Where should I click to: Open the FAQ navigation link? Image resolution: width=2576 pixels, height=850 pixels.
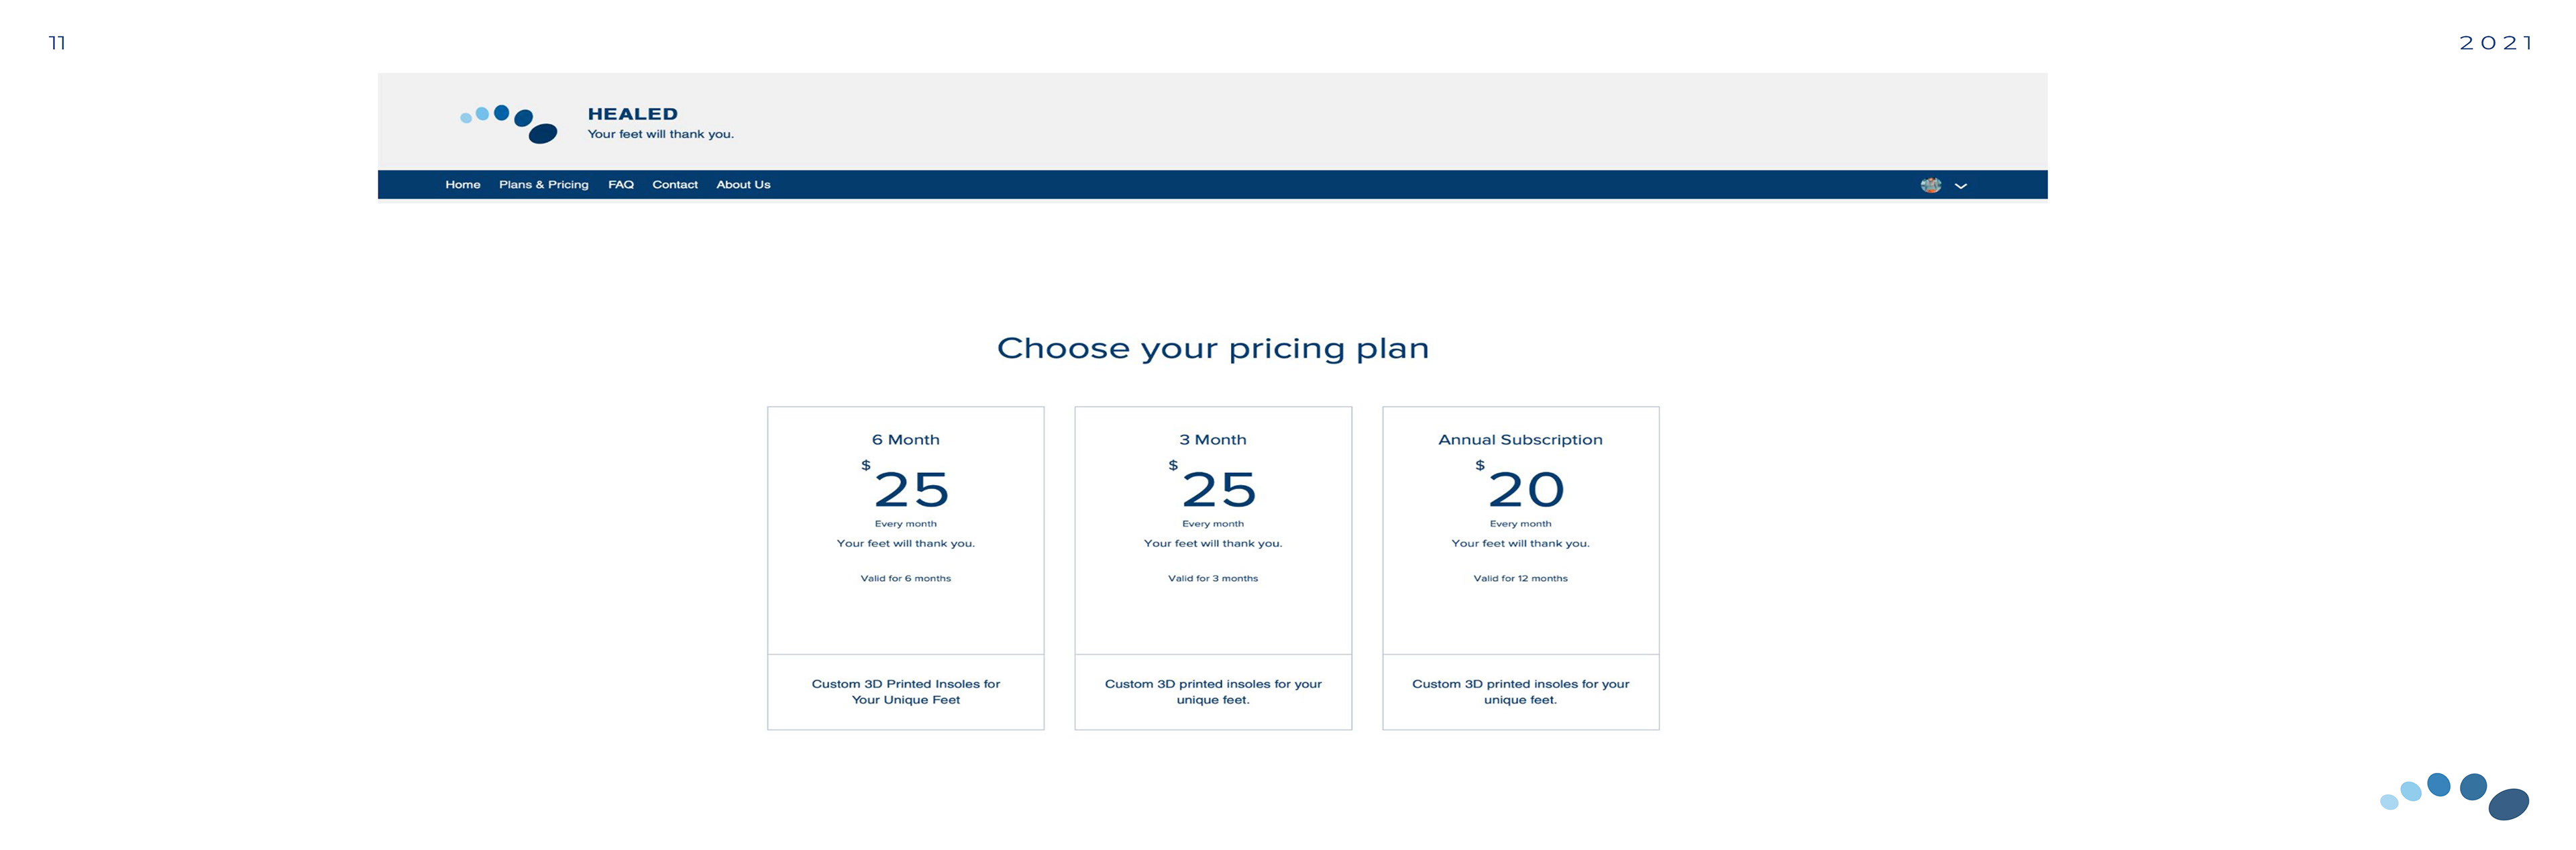(x=621, y=185)
